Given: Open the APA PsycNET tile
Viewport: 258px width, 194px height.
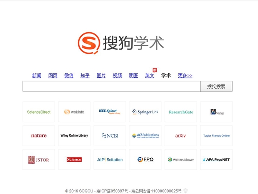Looking at the screenshot, I should click(x=216, y=159).
